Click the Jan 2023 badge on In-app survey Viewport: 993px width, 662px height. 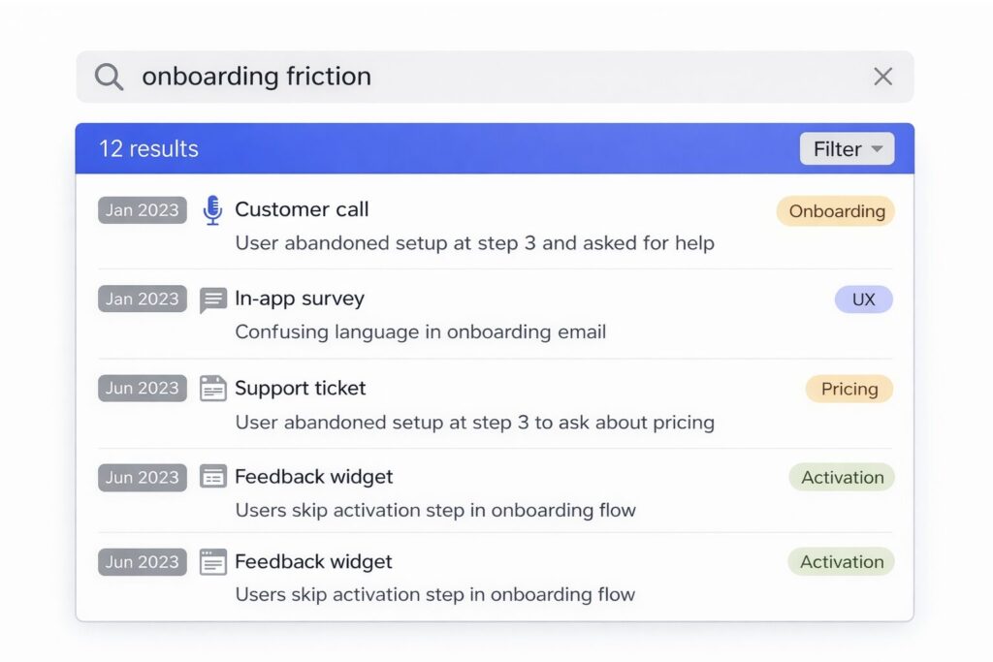tap(142, 299)
